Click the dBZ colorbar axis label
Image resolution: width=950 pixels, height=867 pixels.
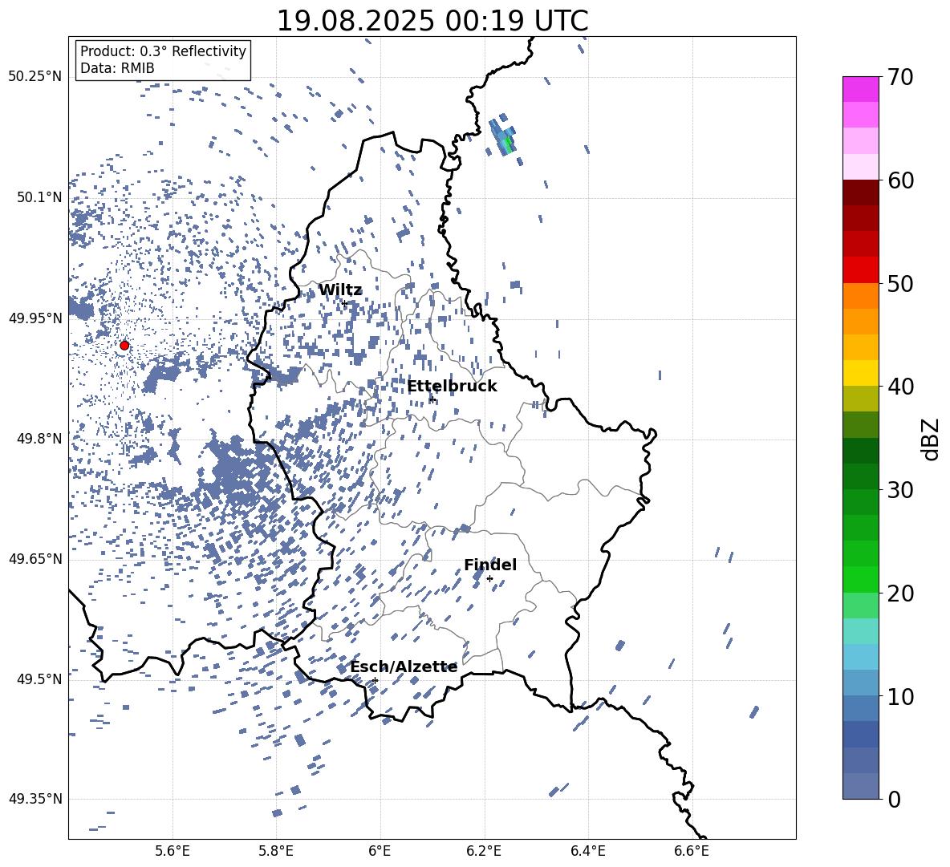932,439
